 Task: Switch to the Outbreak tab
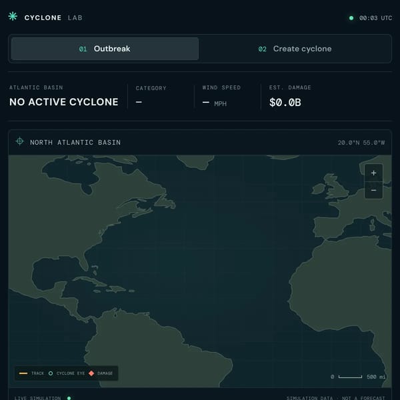[105, 49]
